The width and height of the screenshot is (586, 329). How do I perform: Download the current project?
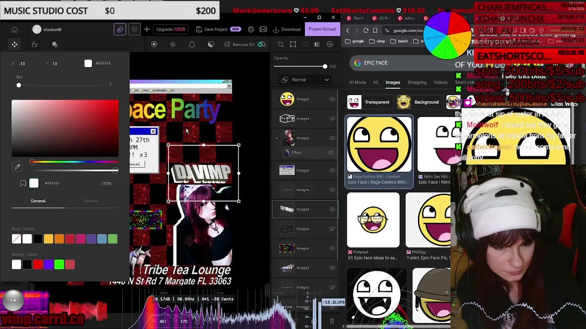pyautogui.click(x=287, y=29)
